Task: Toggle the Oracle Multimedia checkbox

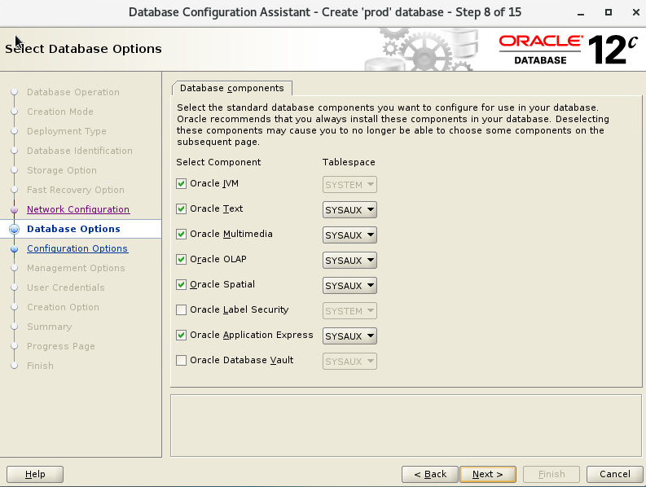Action: (x=182, y=234)
